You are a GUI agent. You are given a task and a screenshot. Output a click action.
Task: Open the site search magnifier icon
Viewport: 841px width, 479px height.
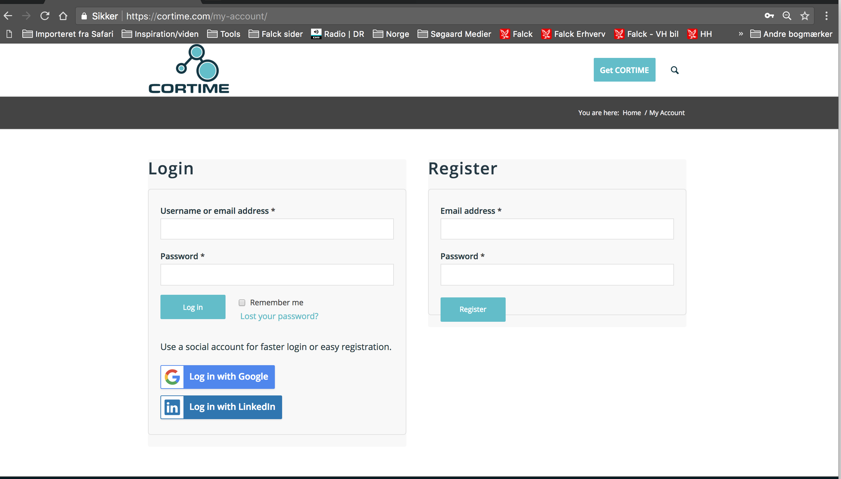tap(675, 70)
